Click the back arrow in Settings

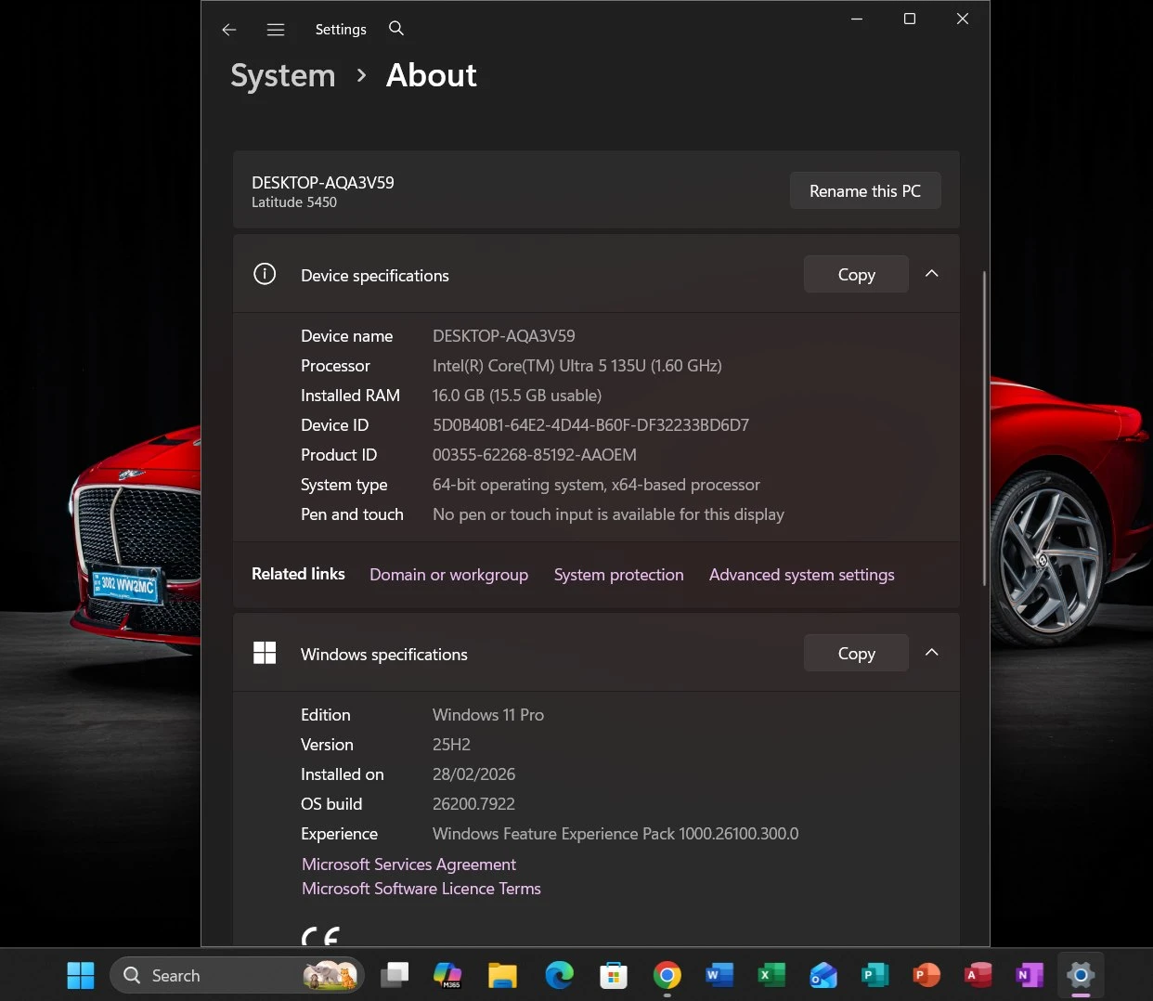pos(229,30)
